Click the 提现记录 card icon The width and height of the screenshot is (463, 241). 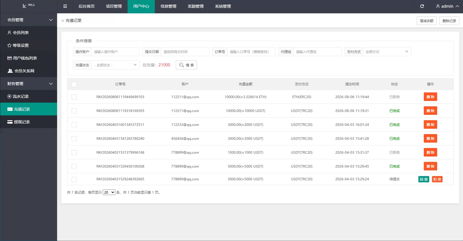tap(10, 122)
